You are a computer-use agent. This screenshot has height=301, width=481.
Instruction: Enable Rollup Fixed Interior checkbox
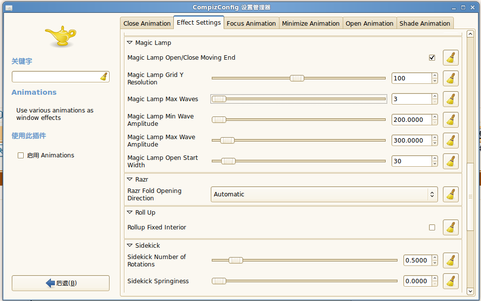(x=432, y=227)
